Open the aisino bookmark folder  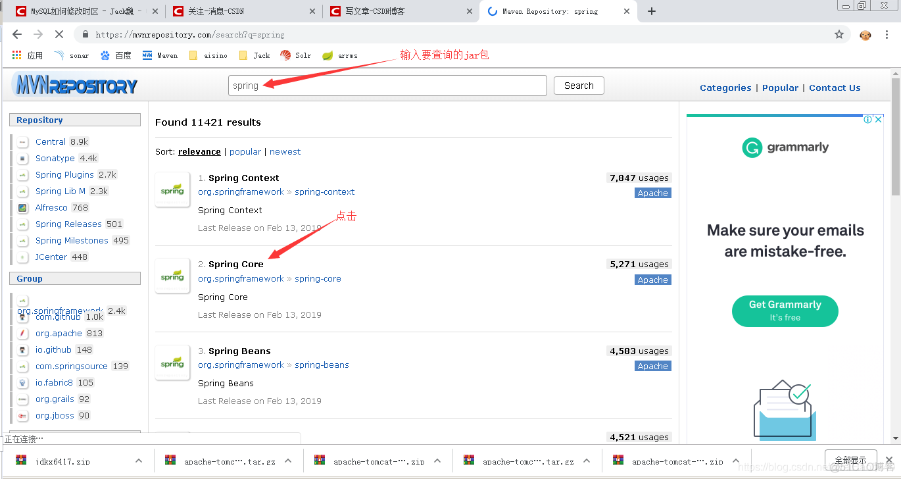point(208,55)
